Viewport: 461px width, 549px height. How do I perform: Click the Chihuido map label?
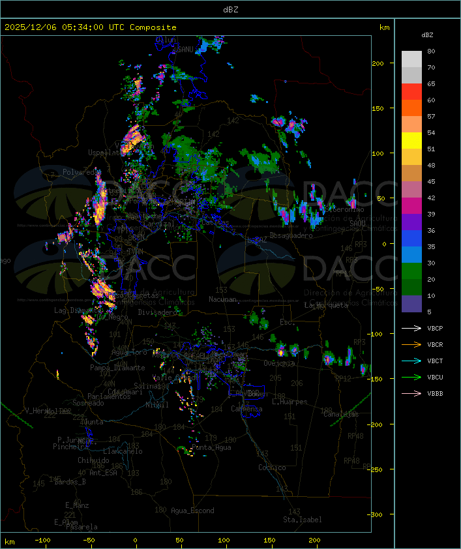pyautogui.click(x=93, y=460)
